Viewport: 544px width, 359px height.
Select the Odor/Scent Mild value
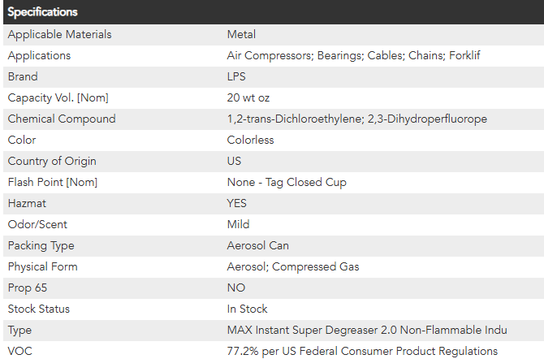(240, 224)
